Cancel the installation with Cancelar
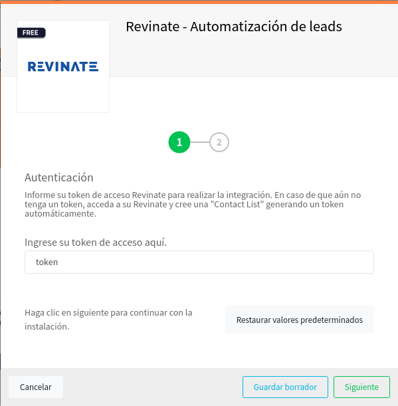Viewport: 398px width, 406px height. pos(36,387)
